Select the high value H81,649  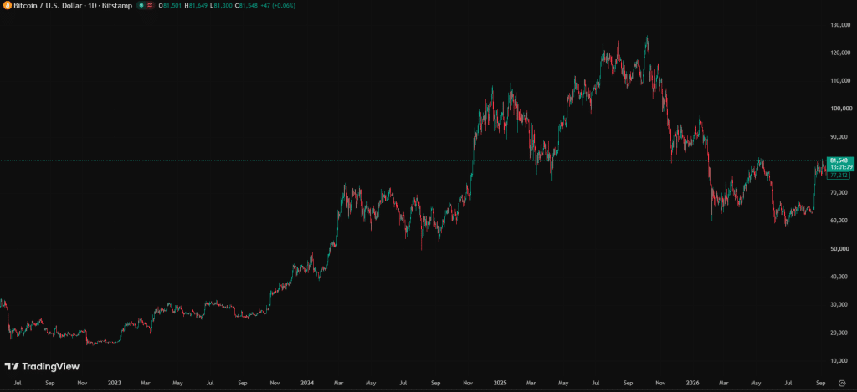pos(198,5)
